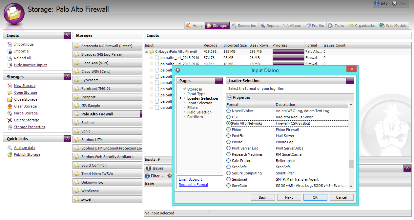Confirm the dialog with OK
Viewport: 414px width, 220px height.
point(315,197)
